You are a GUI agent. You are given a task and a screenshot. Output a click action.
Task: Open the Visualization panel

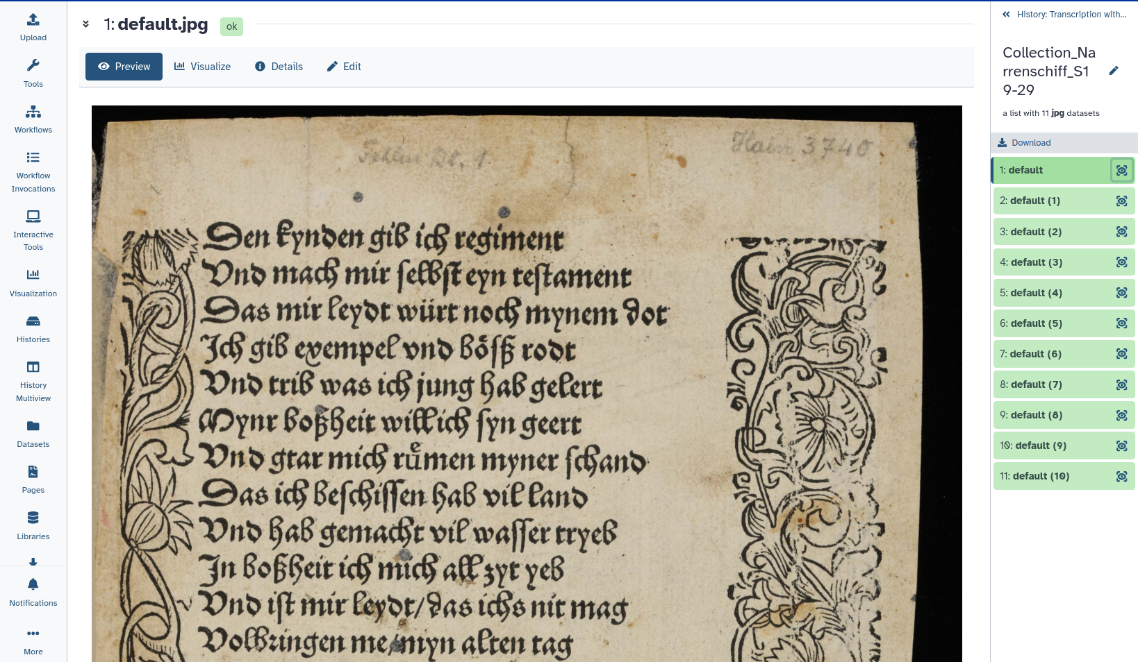[x=33, y=283]
